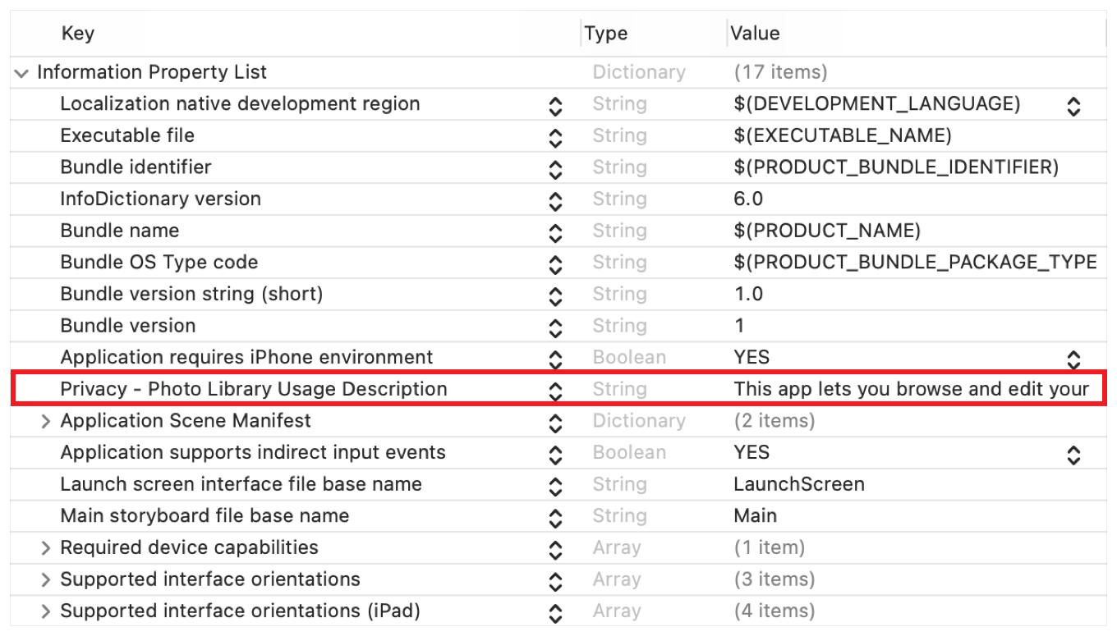Click the Value column header
1117x636 pixels.
click(755, 34)
